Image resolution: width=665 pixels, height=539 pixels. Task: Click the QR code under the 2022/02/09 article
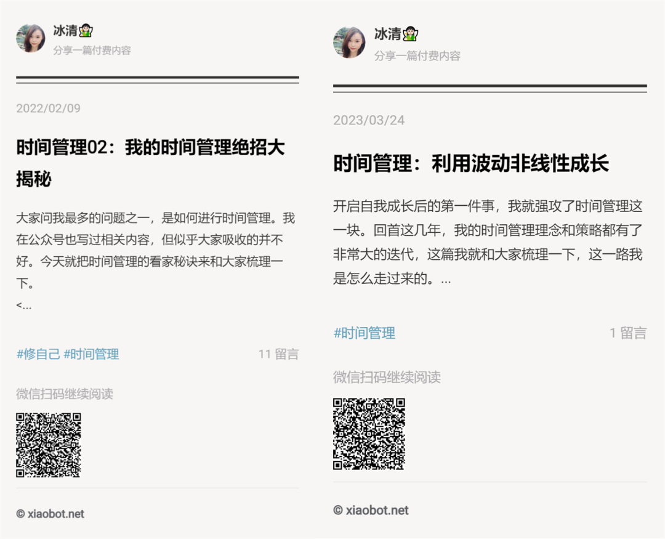tap(49, 445)
